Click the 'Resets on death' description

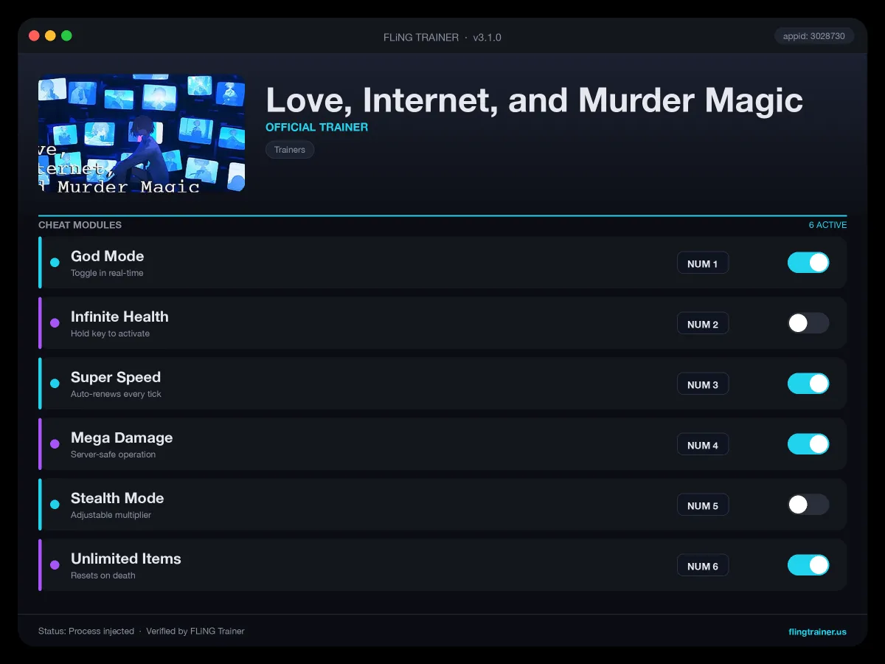point(103,575)
